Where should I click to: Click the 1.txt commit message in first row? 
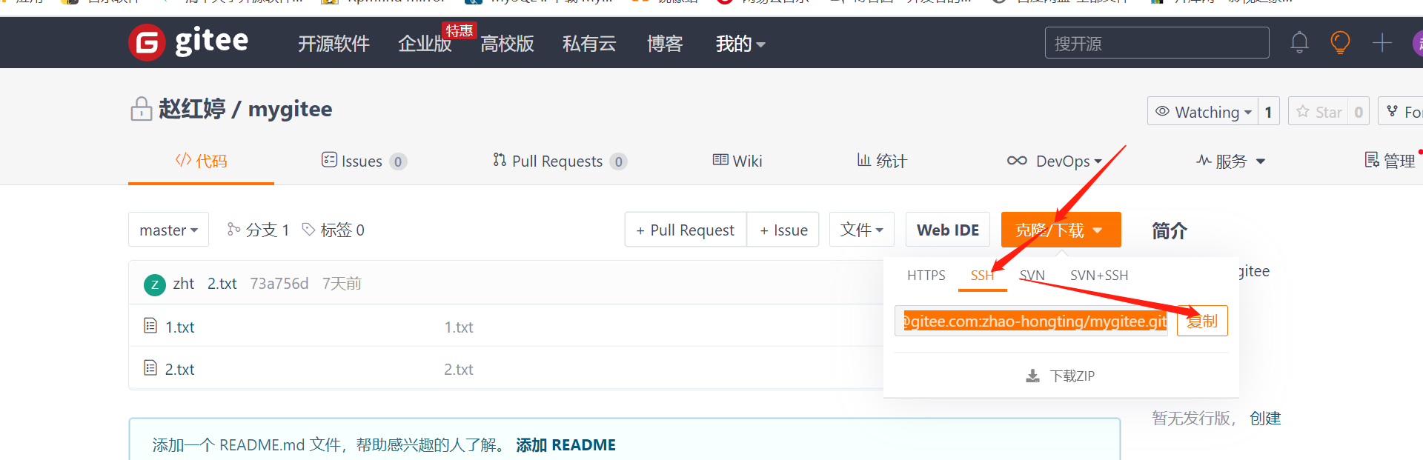(459, 327)
